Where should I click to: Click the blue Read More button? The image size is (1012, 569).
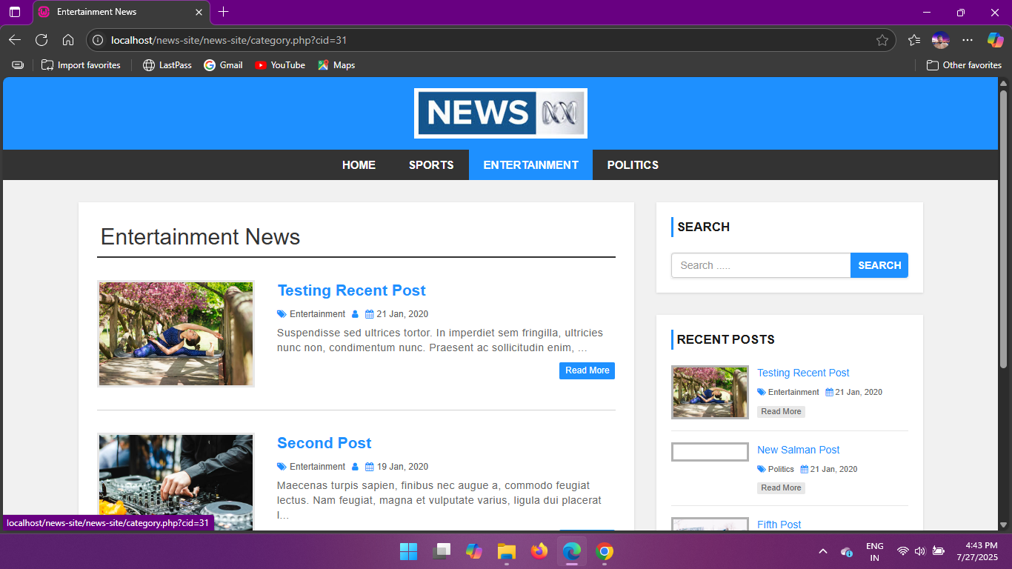(x=587, y=370)
